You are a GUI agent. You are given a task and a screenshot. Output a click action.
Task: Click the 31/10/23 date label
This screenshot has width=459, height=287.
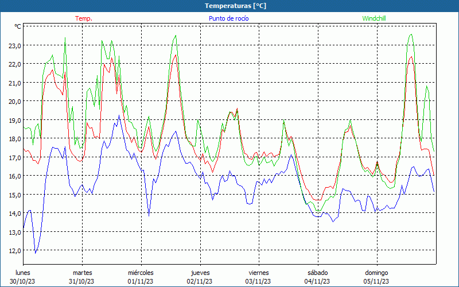(x=81, y=281)
